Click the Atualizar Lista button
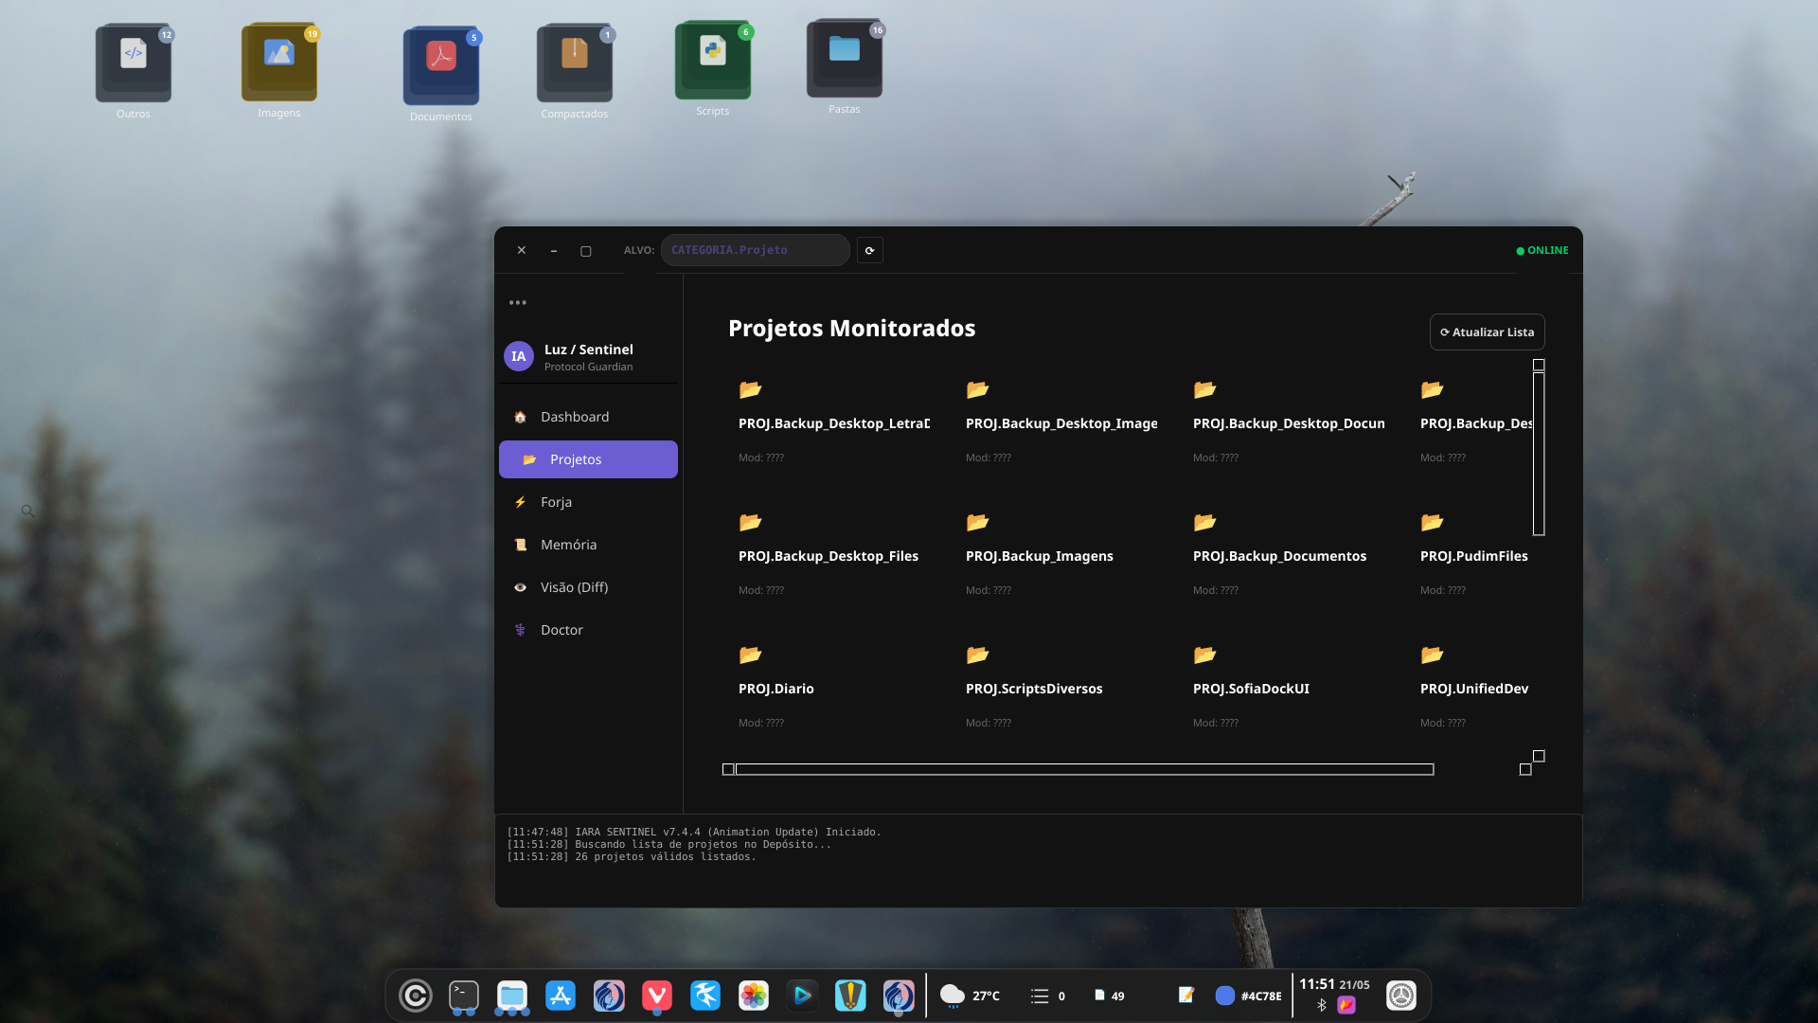The image size is (1818, 1023). [x=1487, y=332]
